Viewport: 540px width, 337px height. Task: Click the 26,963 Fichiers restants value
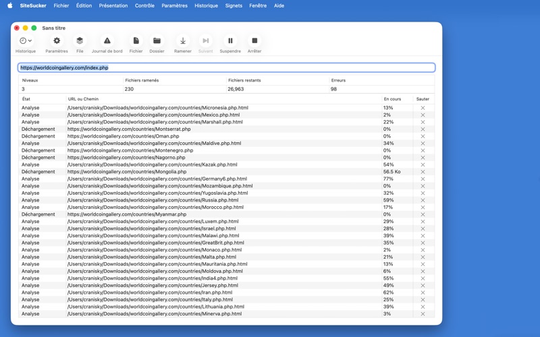tap(236, 89)
